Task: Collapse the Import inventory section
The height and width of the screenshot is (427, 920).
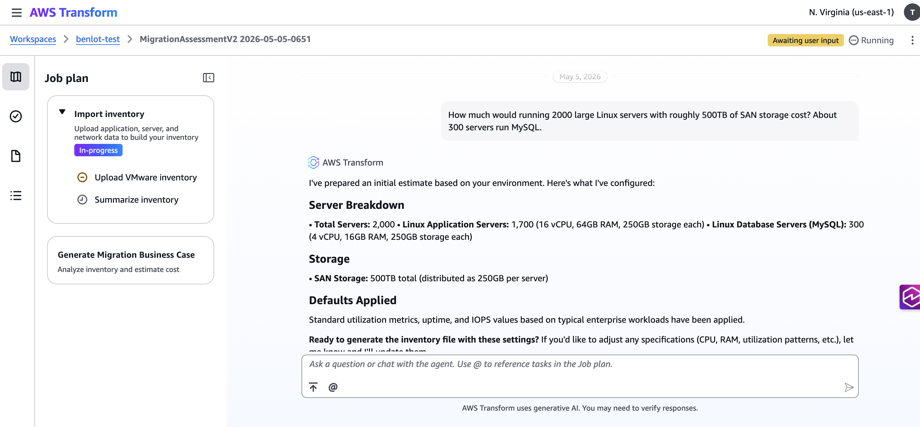Action: tap(62, 112)
